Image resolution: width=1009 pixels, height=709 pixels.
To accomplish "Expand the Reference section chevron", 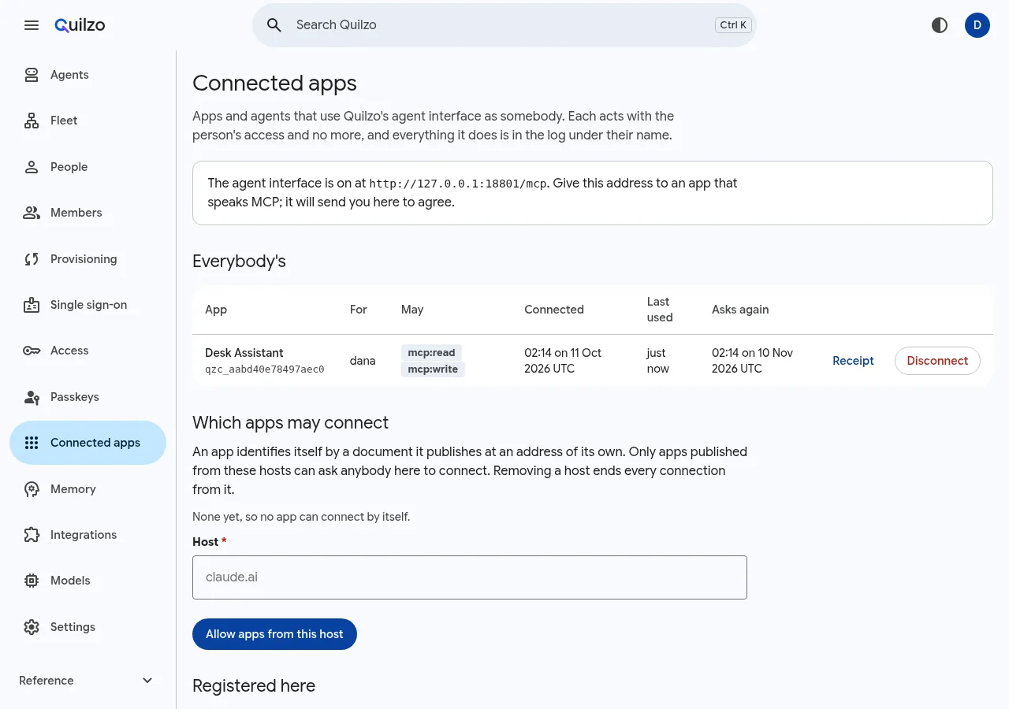I will [x=147, y=681].
